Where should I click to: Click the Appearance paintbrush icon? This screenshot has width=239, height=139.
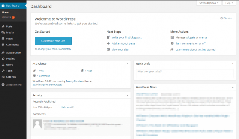pos(3,53)
